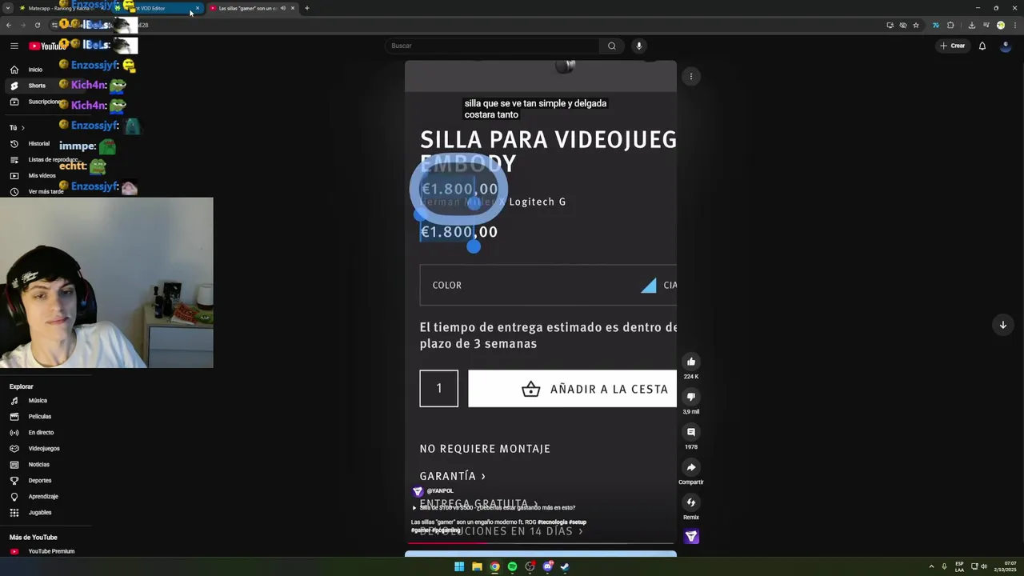Switch to the VOD Editor tab
Viewport: 1024px width, 576px height.
[156, 8]
